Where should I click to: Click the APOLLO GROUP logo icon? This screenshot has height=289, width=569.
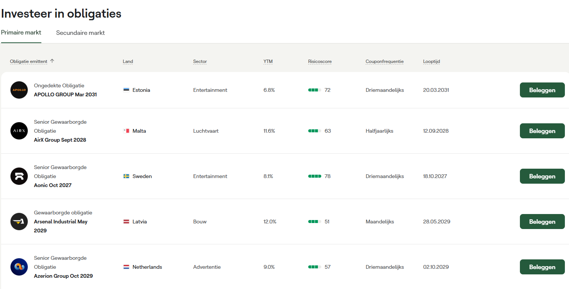point(19,90)
